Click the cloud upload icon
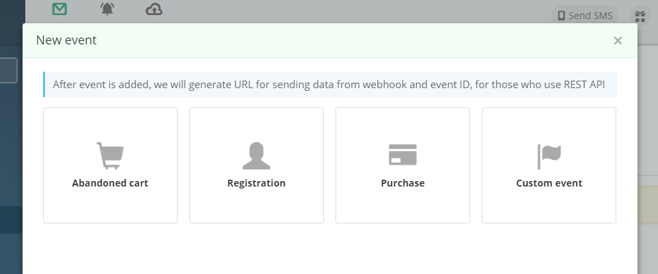Image resolution: width=658 pixels, height=274 pixels. [154, 9]
